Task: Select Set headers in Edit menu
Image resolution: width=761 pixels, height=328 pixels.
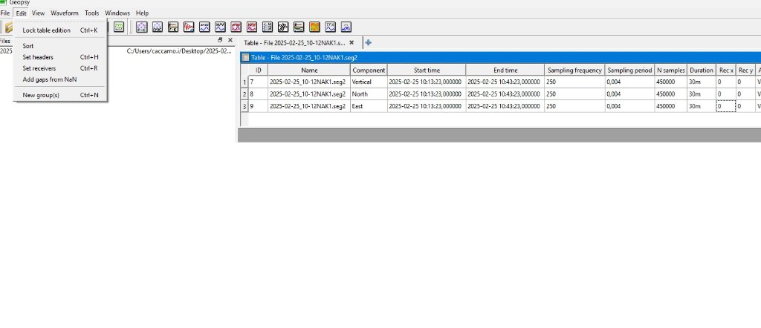Action: 38,57
